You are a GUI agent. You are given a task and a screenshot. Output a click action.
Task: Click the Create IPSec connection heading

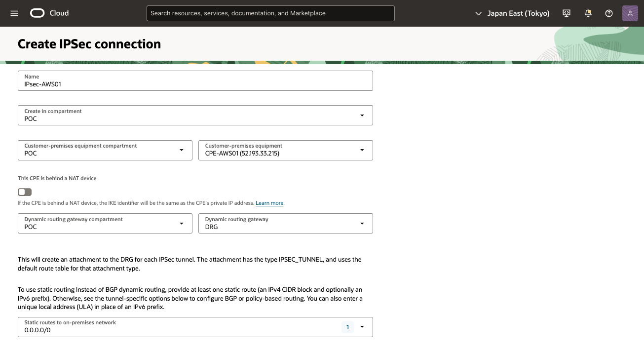pyautogui.click(x=89, y=44)
